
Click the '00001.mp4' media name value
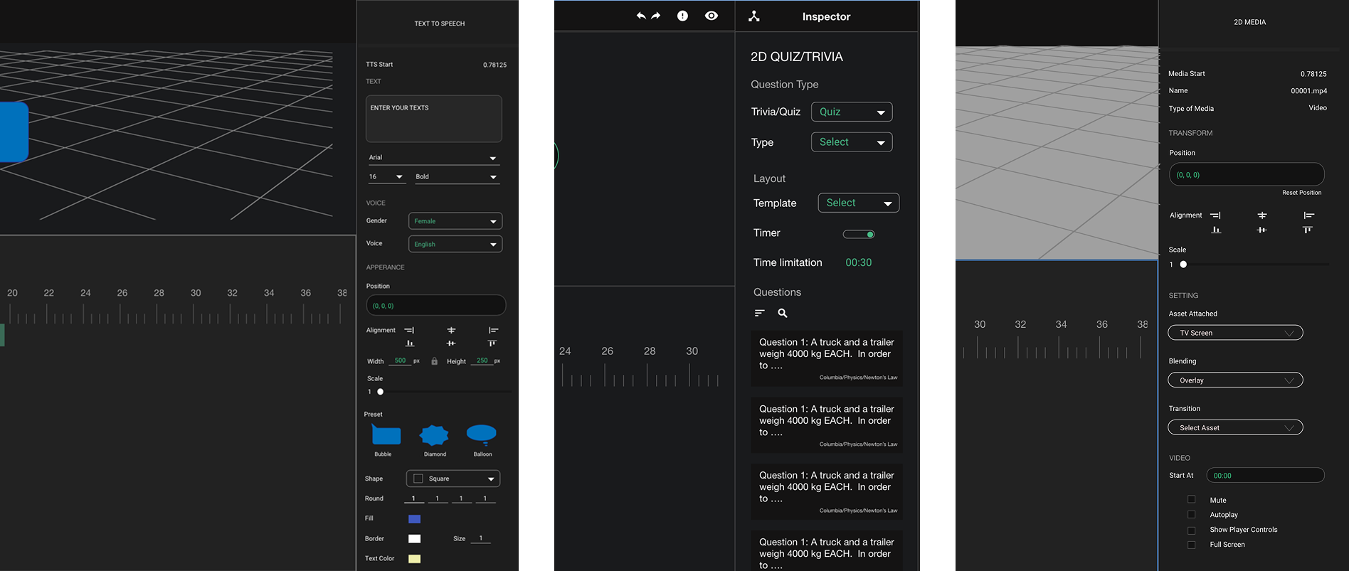[1308, 91]
